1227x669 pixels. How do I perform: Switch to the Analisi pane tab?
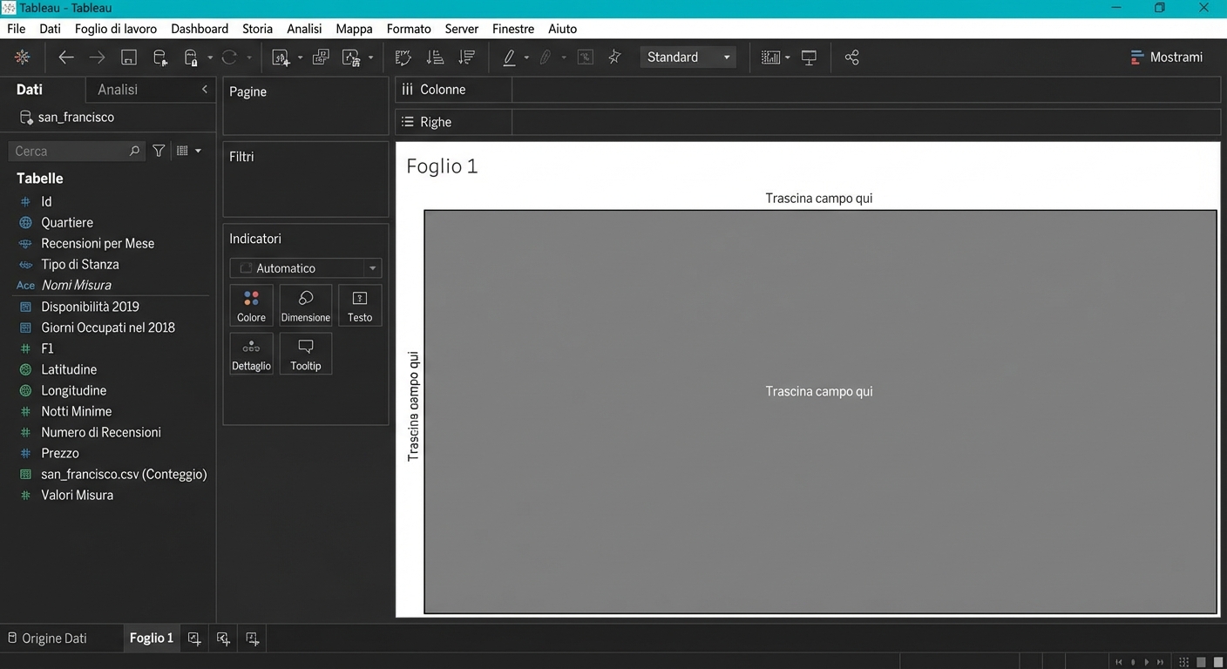click(118, 89)
